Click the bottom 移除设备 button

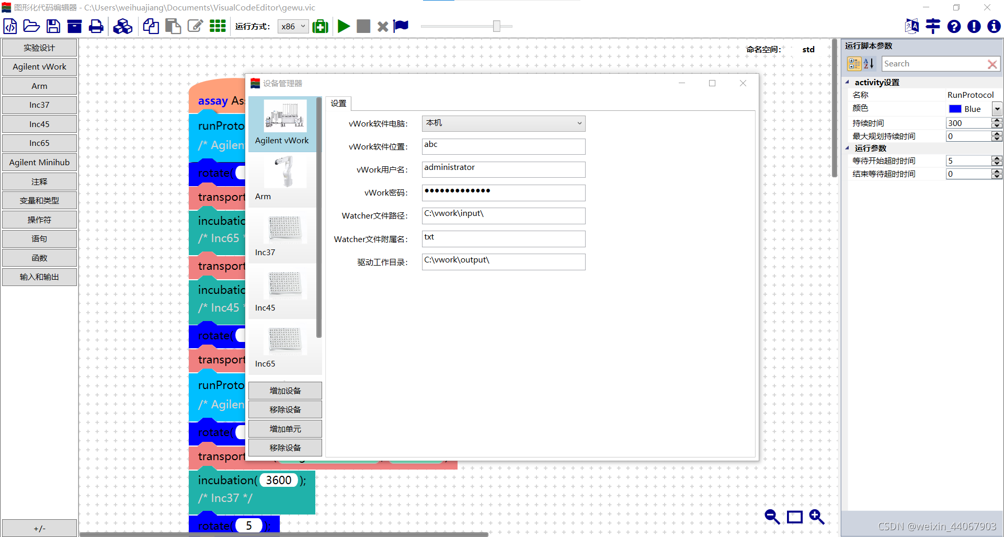[x=285, y=448]
